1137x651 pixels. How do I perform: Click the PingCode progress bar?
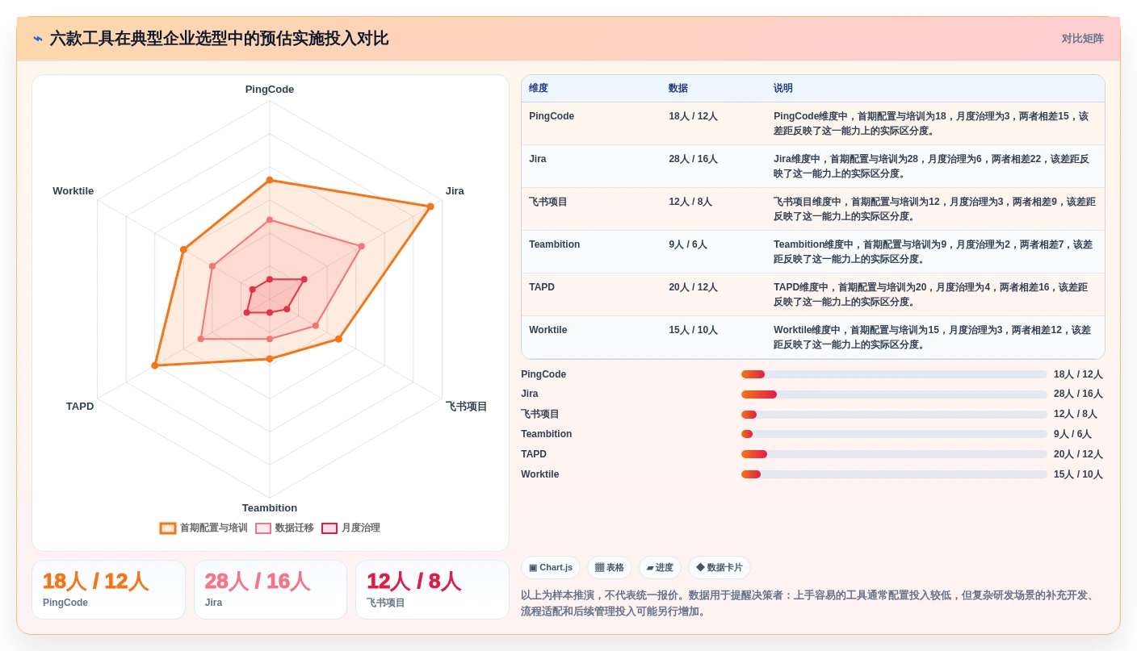pyautogui.click(x=894, y=374)
